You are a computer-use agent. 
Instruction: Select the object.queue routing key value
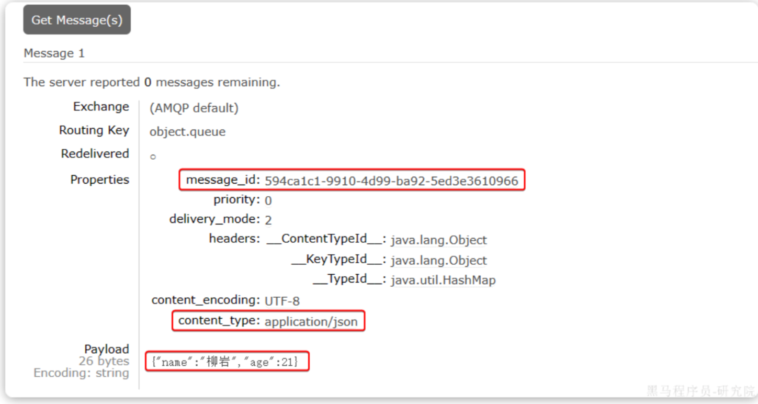(187, 132)
